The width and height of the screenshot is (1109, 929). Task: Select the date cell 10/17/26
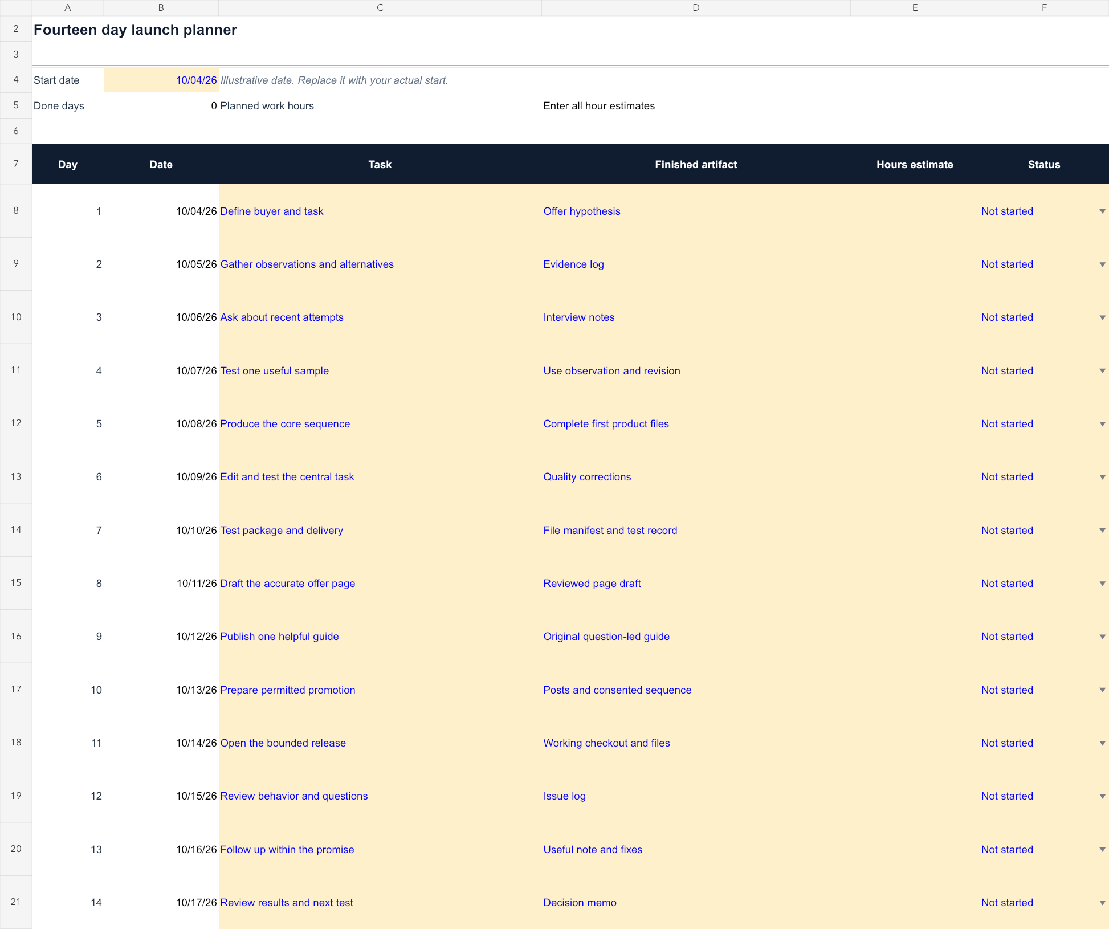[x=161, y=903]
